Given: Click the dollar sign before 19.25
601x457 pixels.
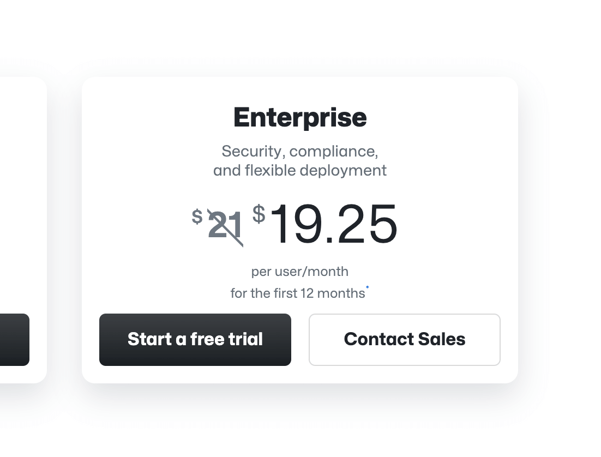Looking at the screenshot, I should 259,214.
